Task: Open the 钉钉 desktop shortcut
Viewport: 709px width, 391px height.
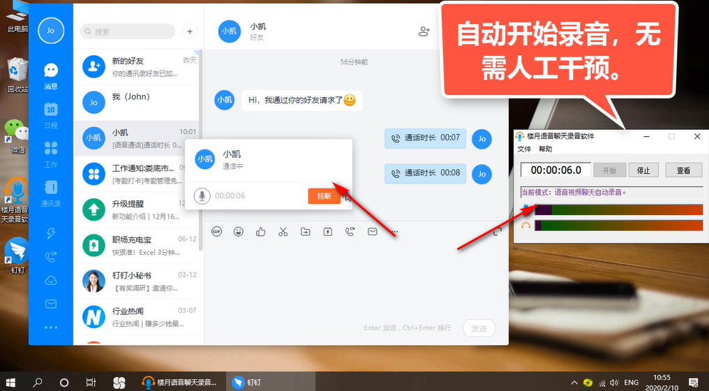Action: point(16,256)
